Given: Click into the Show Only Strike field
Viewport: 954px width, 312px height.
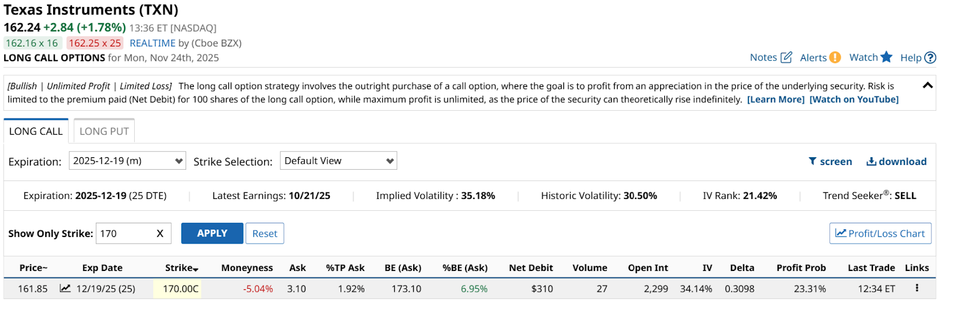Looking at the screenshot, I should click(124, 233).
